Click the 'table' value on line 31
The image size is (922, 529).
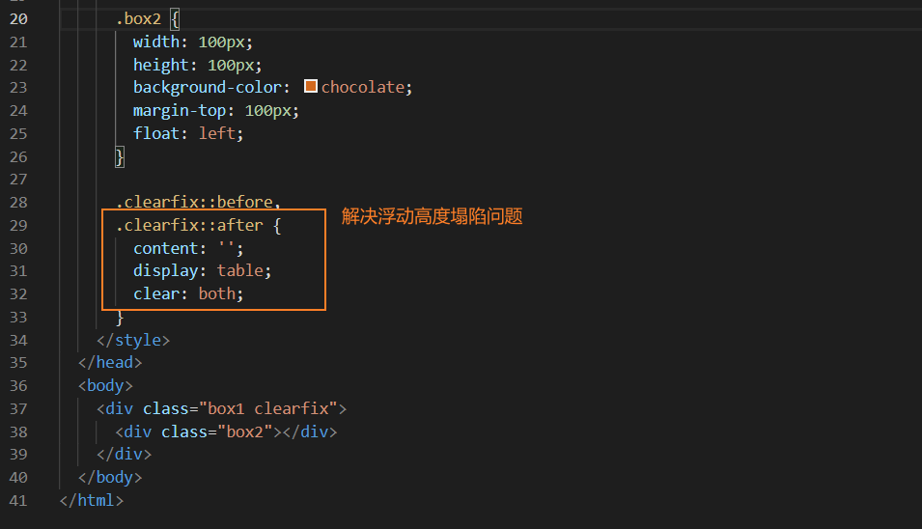point(239,271)
